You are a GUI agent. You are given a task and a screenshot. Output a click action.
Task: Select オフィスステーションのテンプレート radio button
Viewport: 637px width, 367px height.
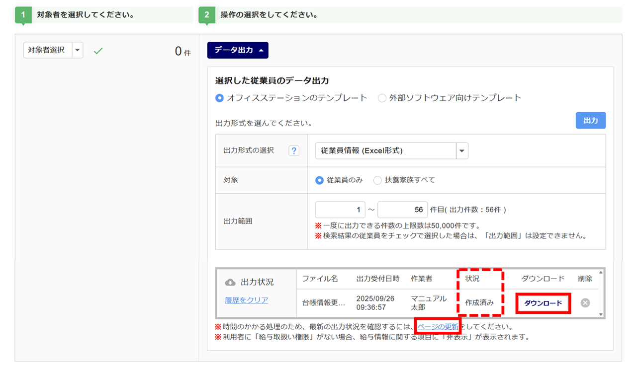[220, 98]
